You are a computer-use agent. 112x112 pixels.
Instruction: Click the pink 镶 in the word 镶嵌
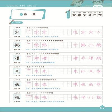[x=75, y=84]
